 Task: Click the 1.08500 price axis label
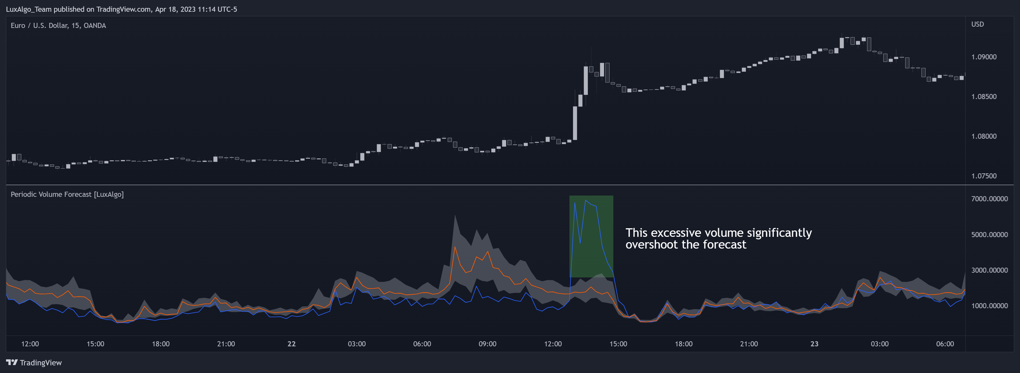coord(983,97)
